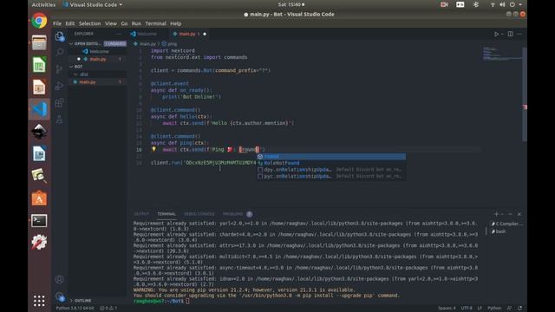Open the Search view in activity bar

60,52
